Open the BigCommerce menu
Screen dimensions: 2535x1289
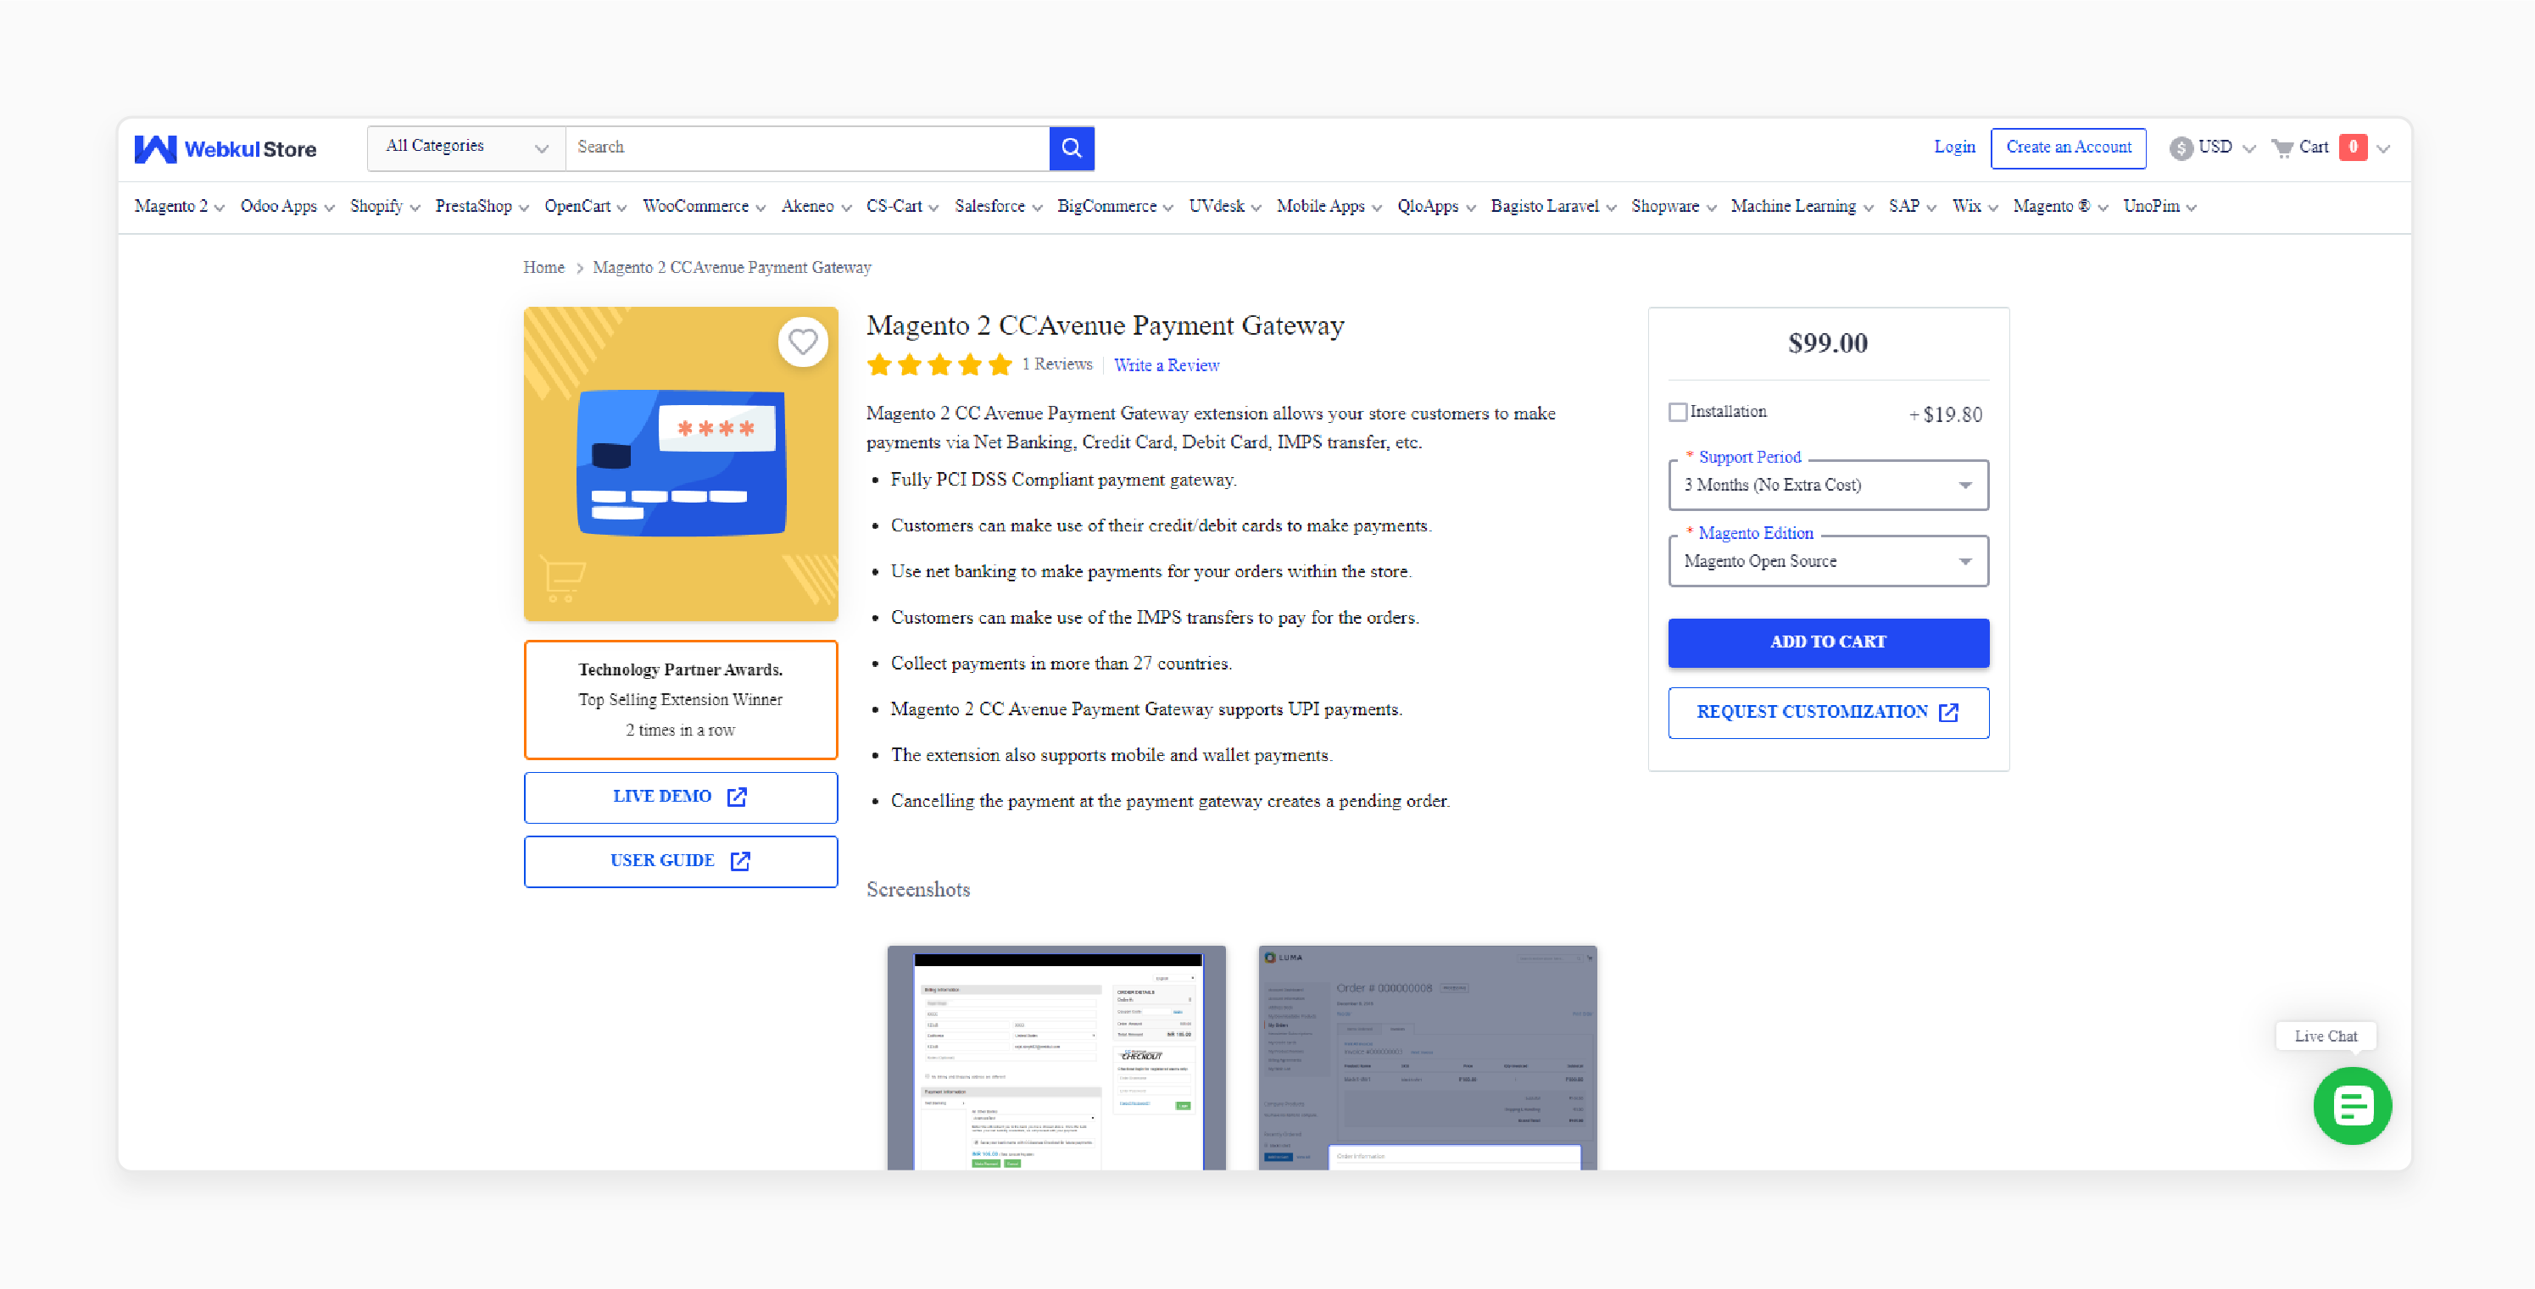coord(1115,207)
